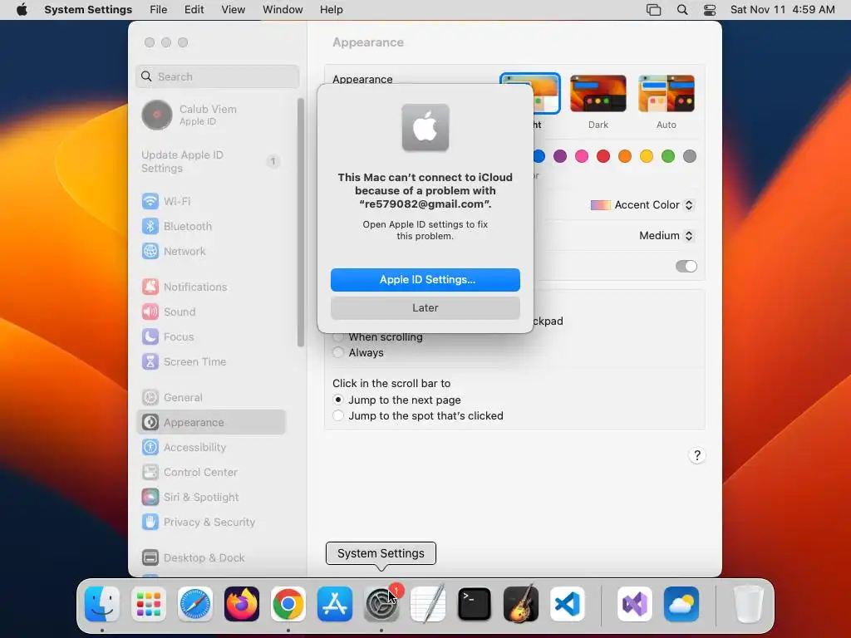Image resolution: width=851 pixels, height=638 pixels.
Task: Choose the red accent color
Action: pyautogui.click(x=603, y=156)
